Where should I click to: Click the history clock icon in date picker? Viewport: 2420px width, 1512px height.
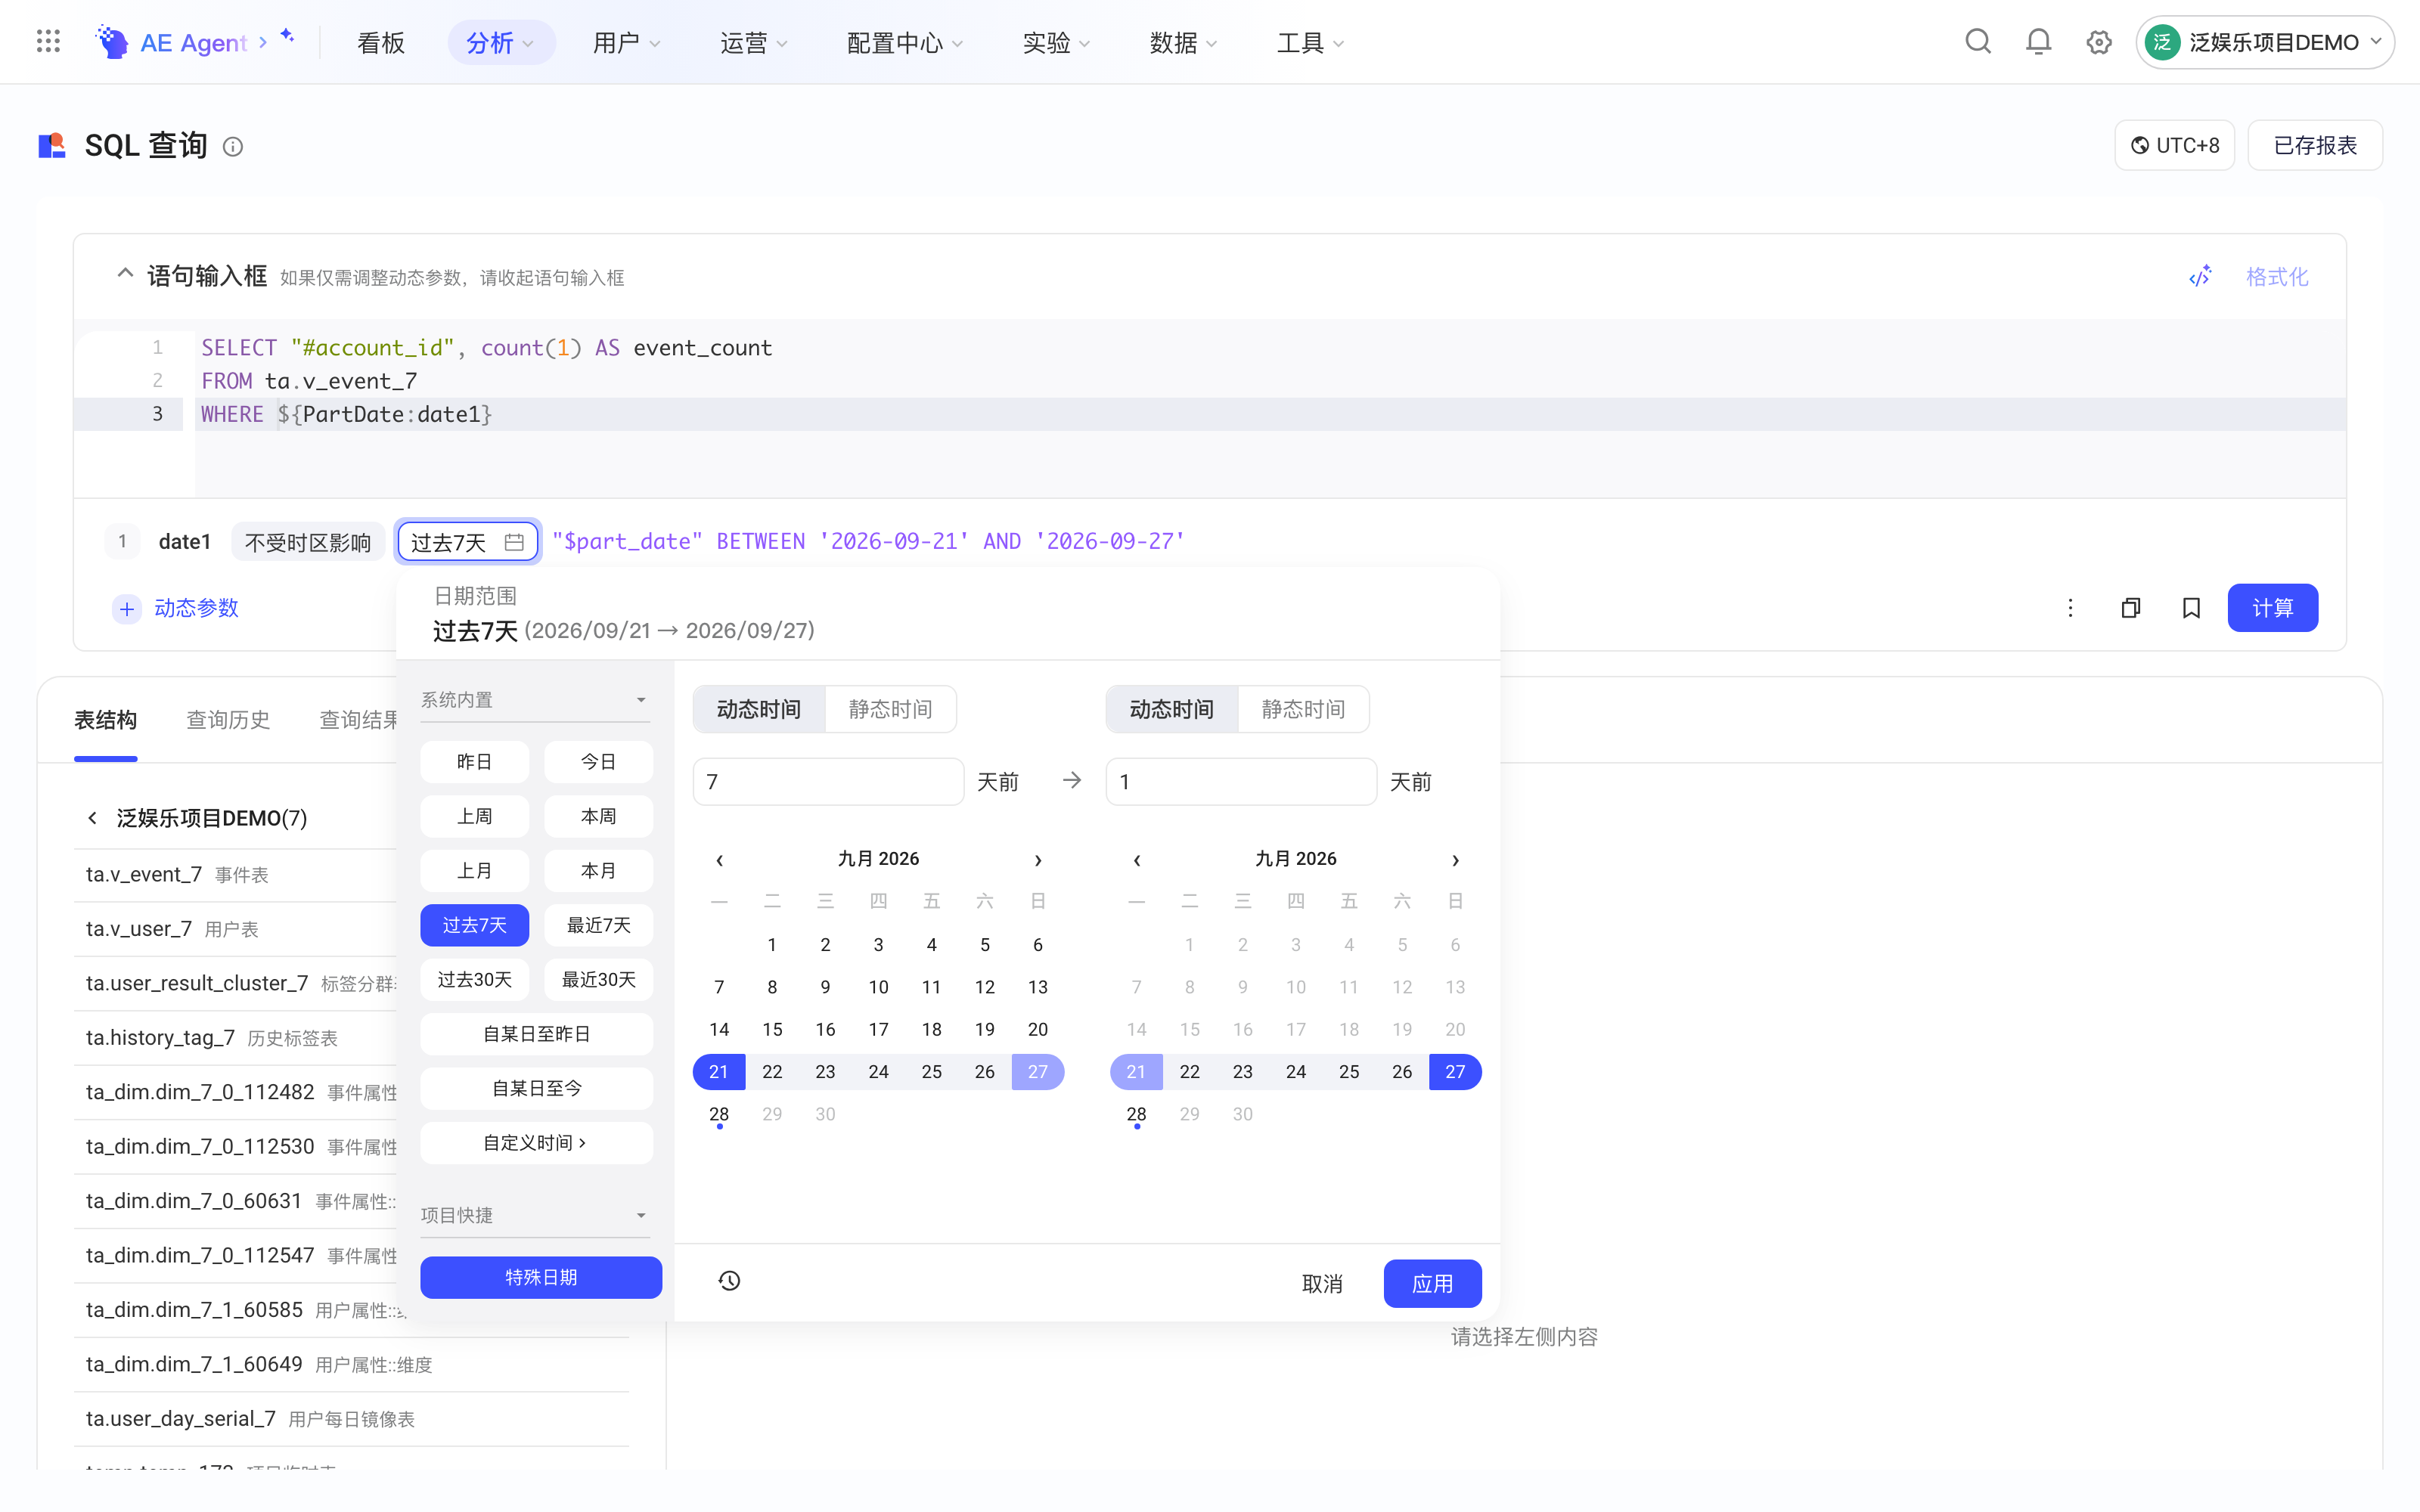click(x=729, y=1281)
